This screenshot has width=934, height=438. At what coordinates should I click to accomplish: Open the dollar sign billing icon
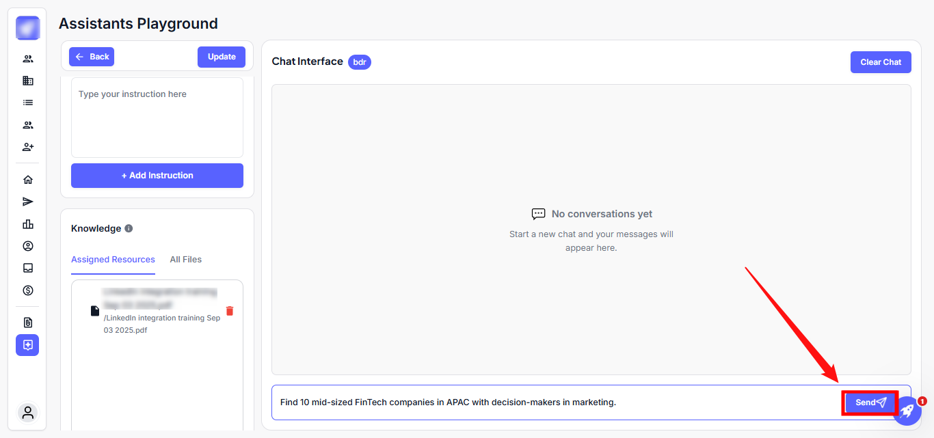click(27, 290)
